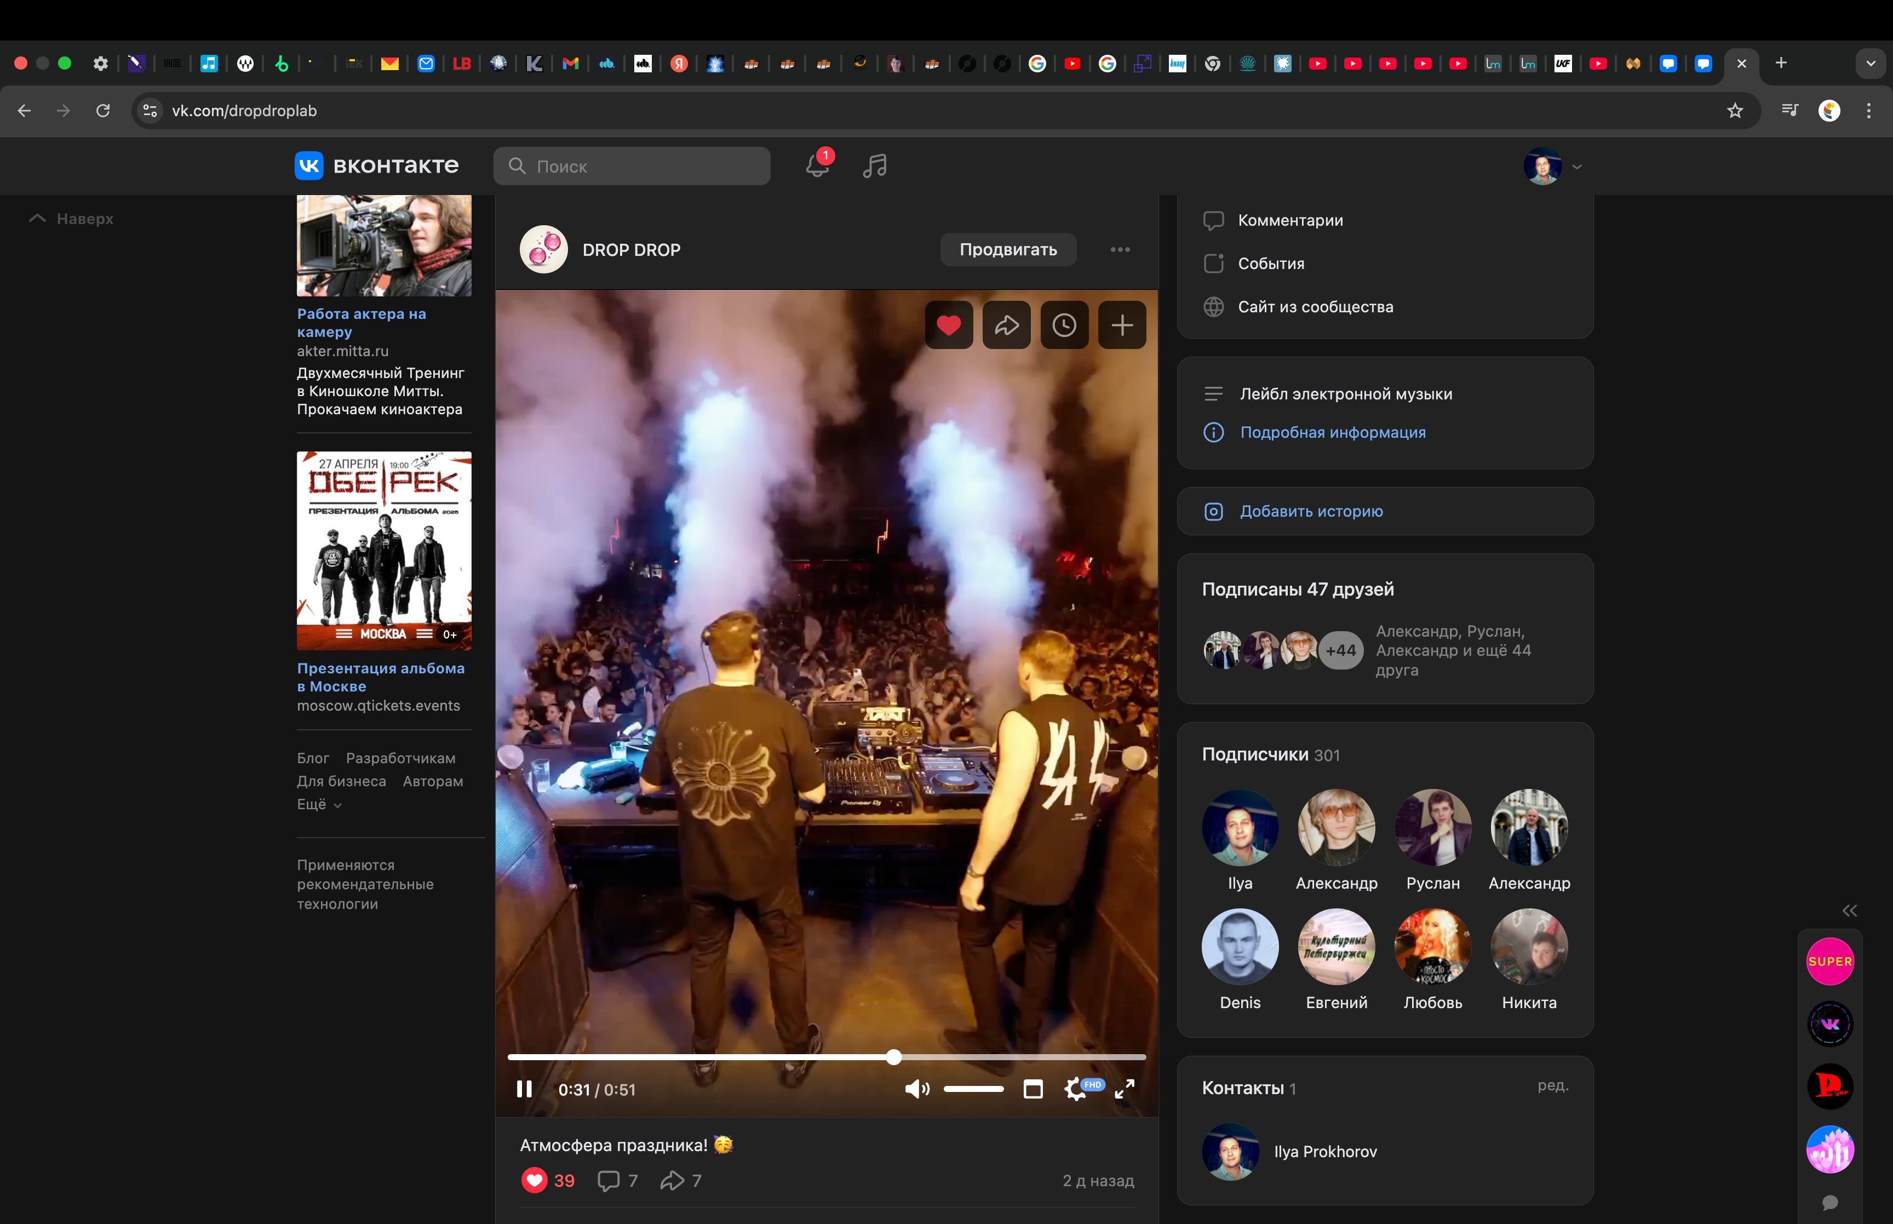Click the Продвигать button
Viewport: 1893px width, 1224px height.
point(1008,250)
